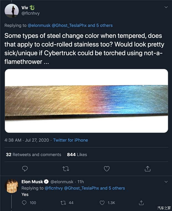The height and width of the screenshot is (211, 172).
Task: Open Viv's profile picture
Action: [x=11, y=11]
